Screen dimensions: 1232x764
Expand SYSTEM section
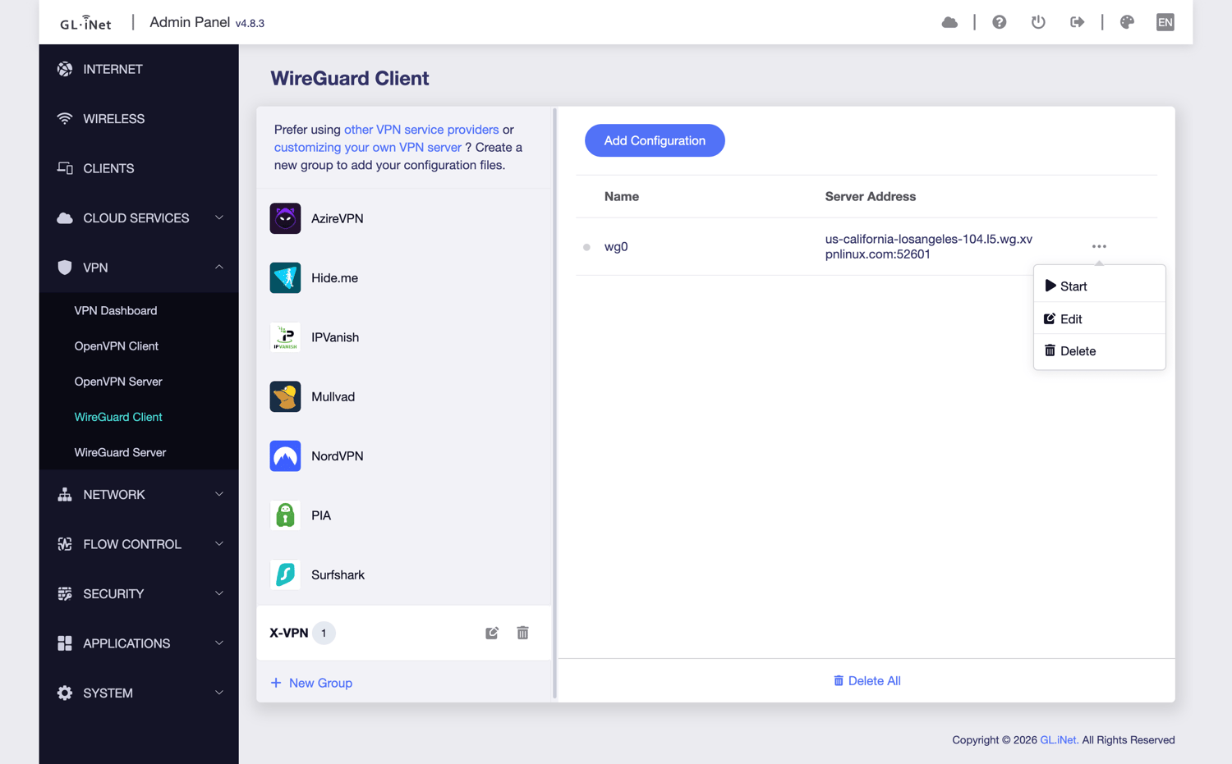coord(139,693)
